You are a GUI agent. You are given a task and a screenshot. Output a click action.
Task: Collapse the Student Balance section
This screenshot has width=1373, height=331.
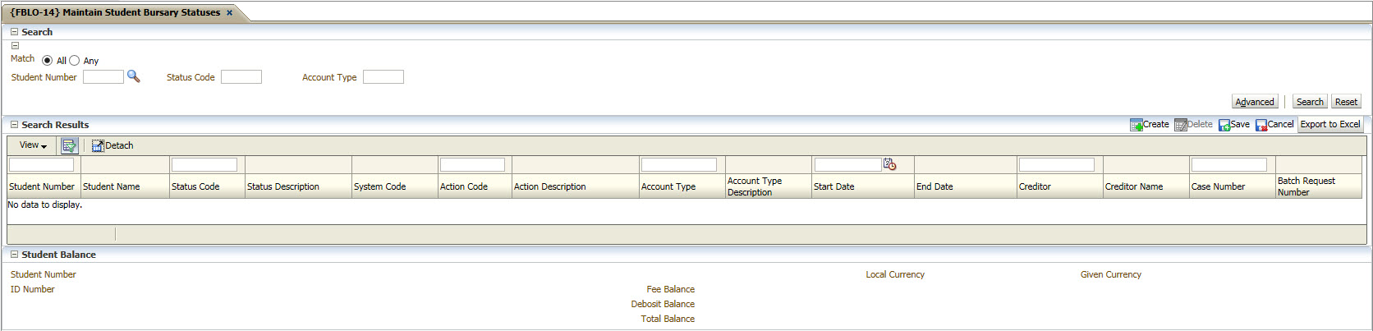click(x=14, y=255)
